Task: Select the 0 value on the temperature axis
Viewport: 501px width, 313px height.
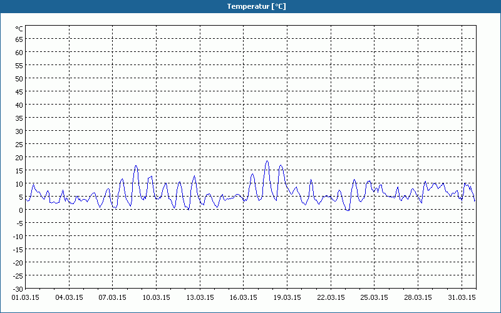Action: click(21, 210)
